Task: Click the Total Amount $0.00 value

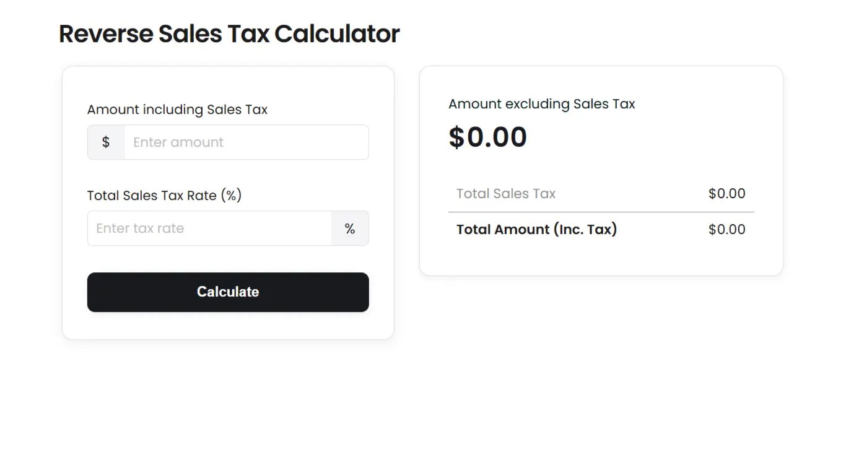Action: tap(726, 230)
